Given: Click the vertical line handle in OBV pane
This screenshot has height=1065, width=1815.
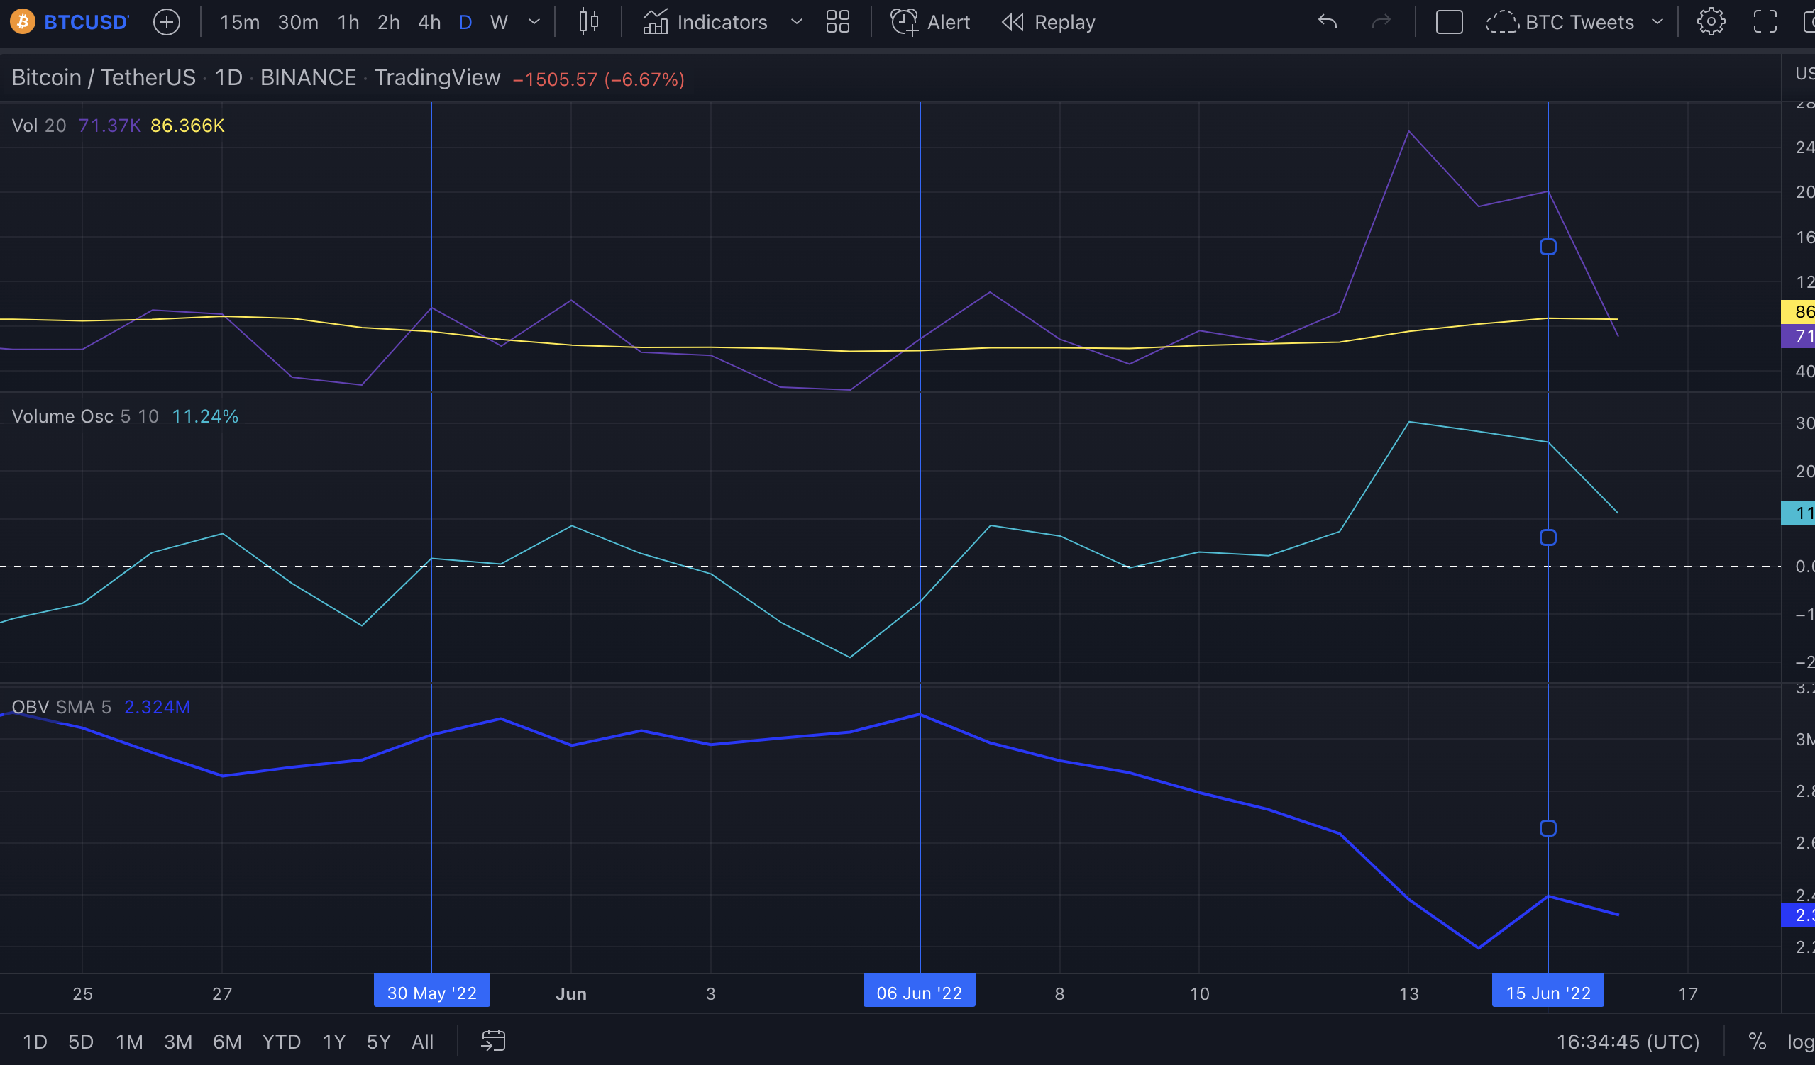Looking at the screenshot, I should pos(1548,829).
